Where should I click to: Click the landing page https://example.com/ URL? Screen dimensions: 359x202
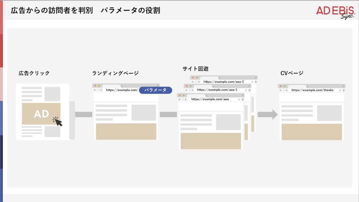click(122, 90)
